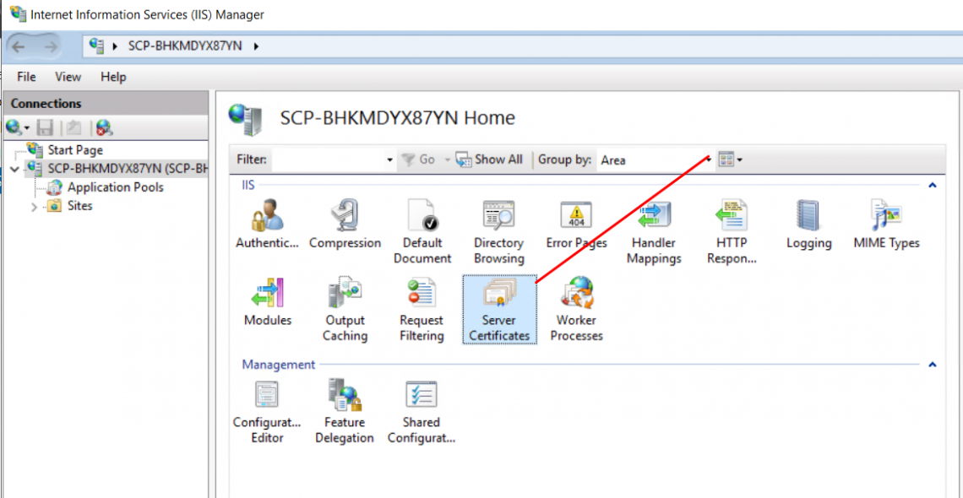This screenshot has width=963, height=498.
Task: Click the navigation back arrow
Action: 19,46
